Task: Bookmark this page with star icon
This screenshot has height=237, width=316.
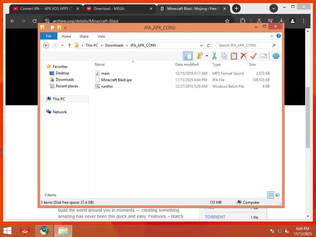Action: coord(227,21)
